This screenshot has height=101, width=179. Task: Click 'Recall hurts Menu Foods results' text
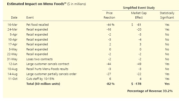click(47, 69)
